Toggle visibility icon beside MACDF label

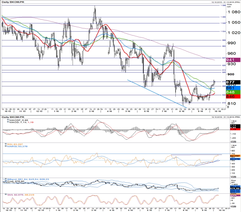8,120
